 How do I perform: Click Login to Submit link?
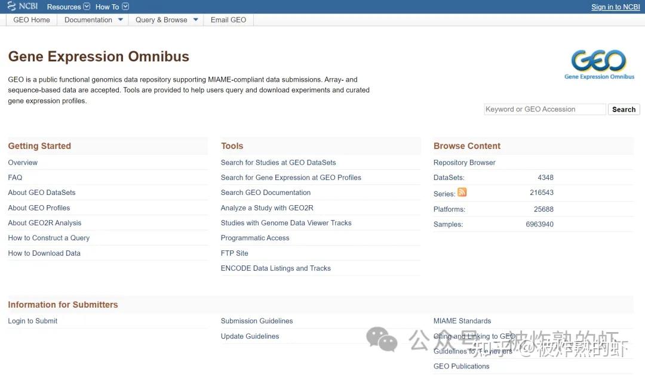pos(33,321)
